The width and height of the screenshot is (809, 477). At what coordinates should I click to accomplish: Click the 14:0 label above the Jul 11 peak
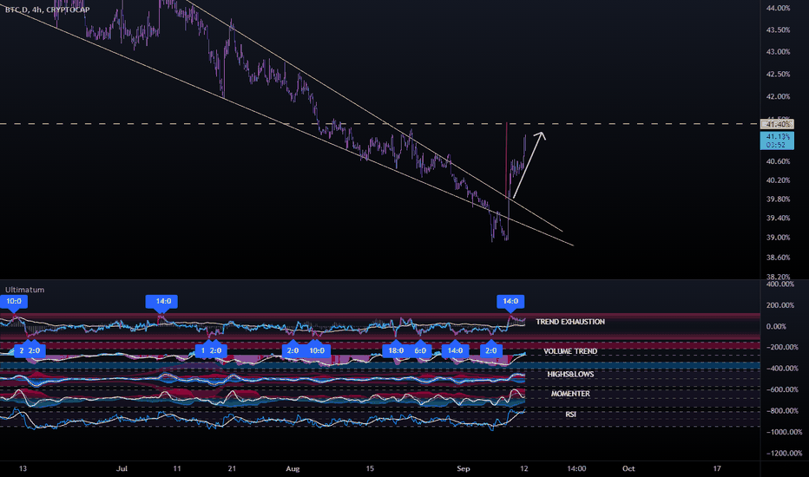pyautogui.click(x=161, y=301)
